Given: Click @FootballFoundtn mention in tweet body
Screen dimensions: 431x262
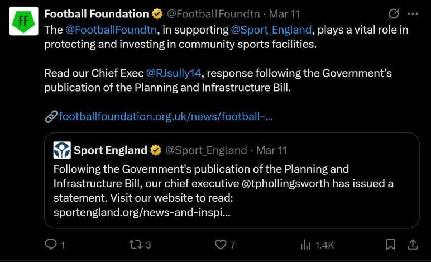Looking at the screenshot, I should (111, 30).
